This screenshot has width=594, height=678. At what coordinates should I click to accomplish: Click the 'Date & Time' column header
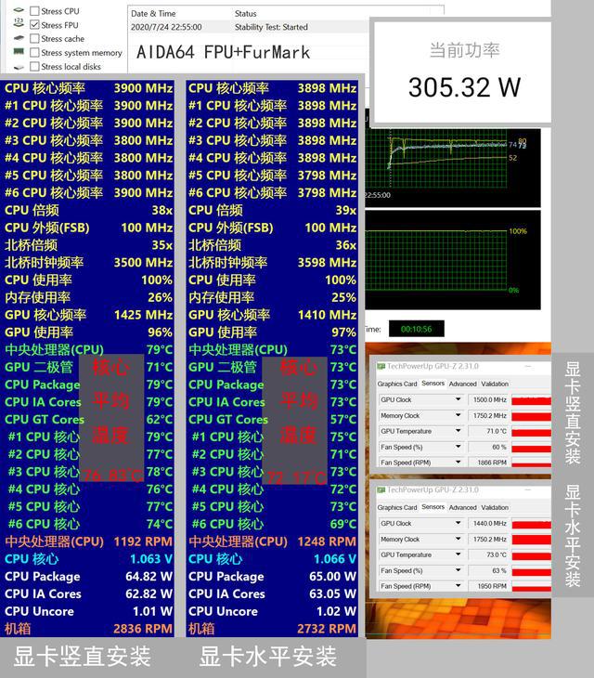[x=153, y=14]
